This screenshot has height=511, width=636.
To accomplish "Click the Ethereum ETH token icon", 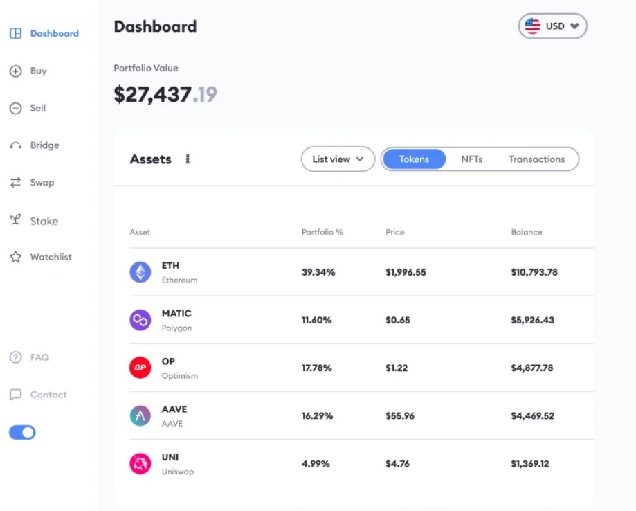I will [140, 271].
